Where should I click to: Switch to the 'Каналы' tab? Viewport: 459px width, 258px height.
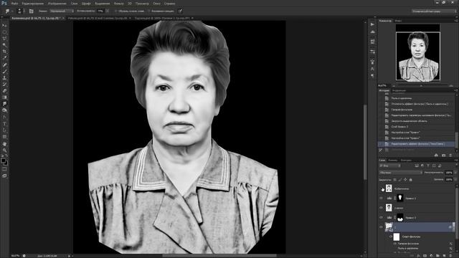pos(392,161)
